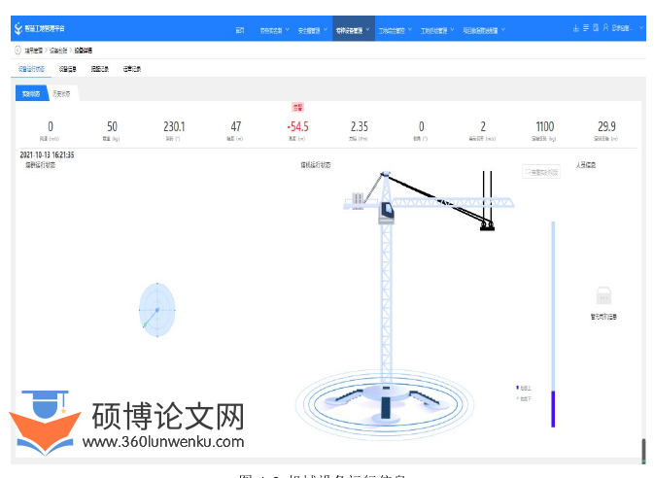The width and height of the screenshot is (654, 478).
Task: Go to the middle breadcrumb link
Action: [58, 51]
